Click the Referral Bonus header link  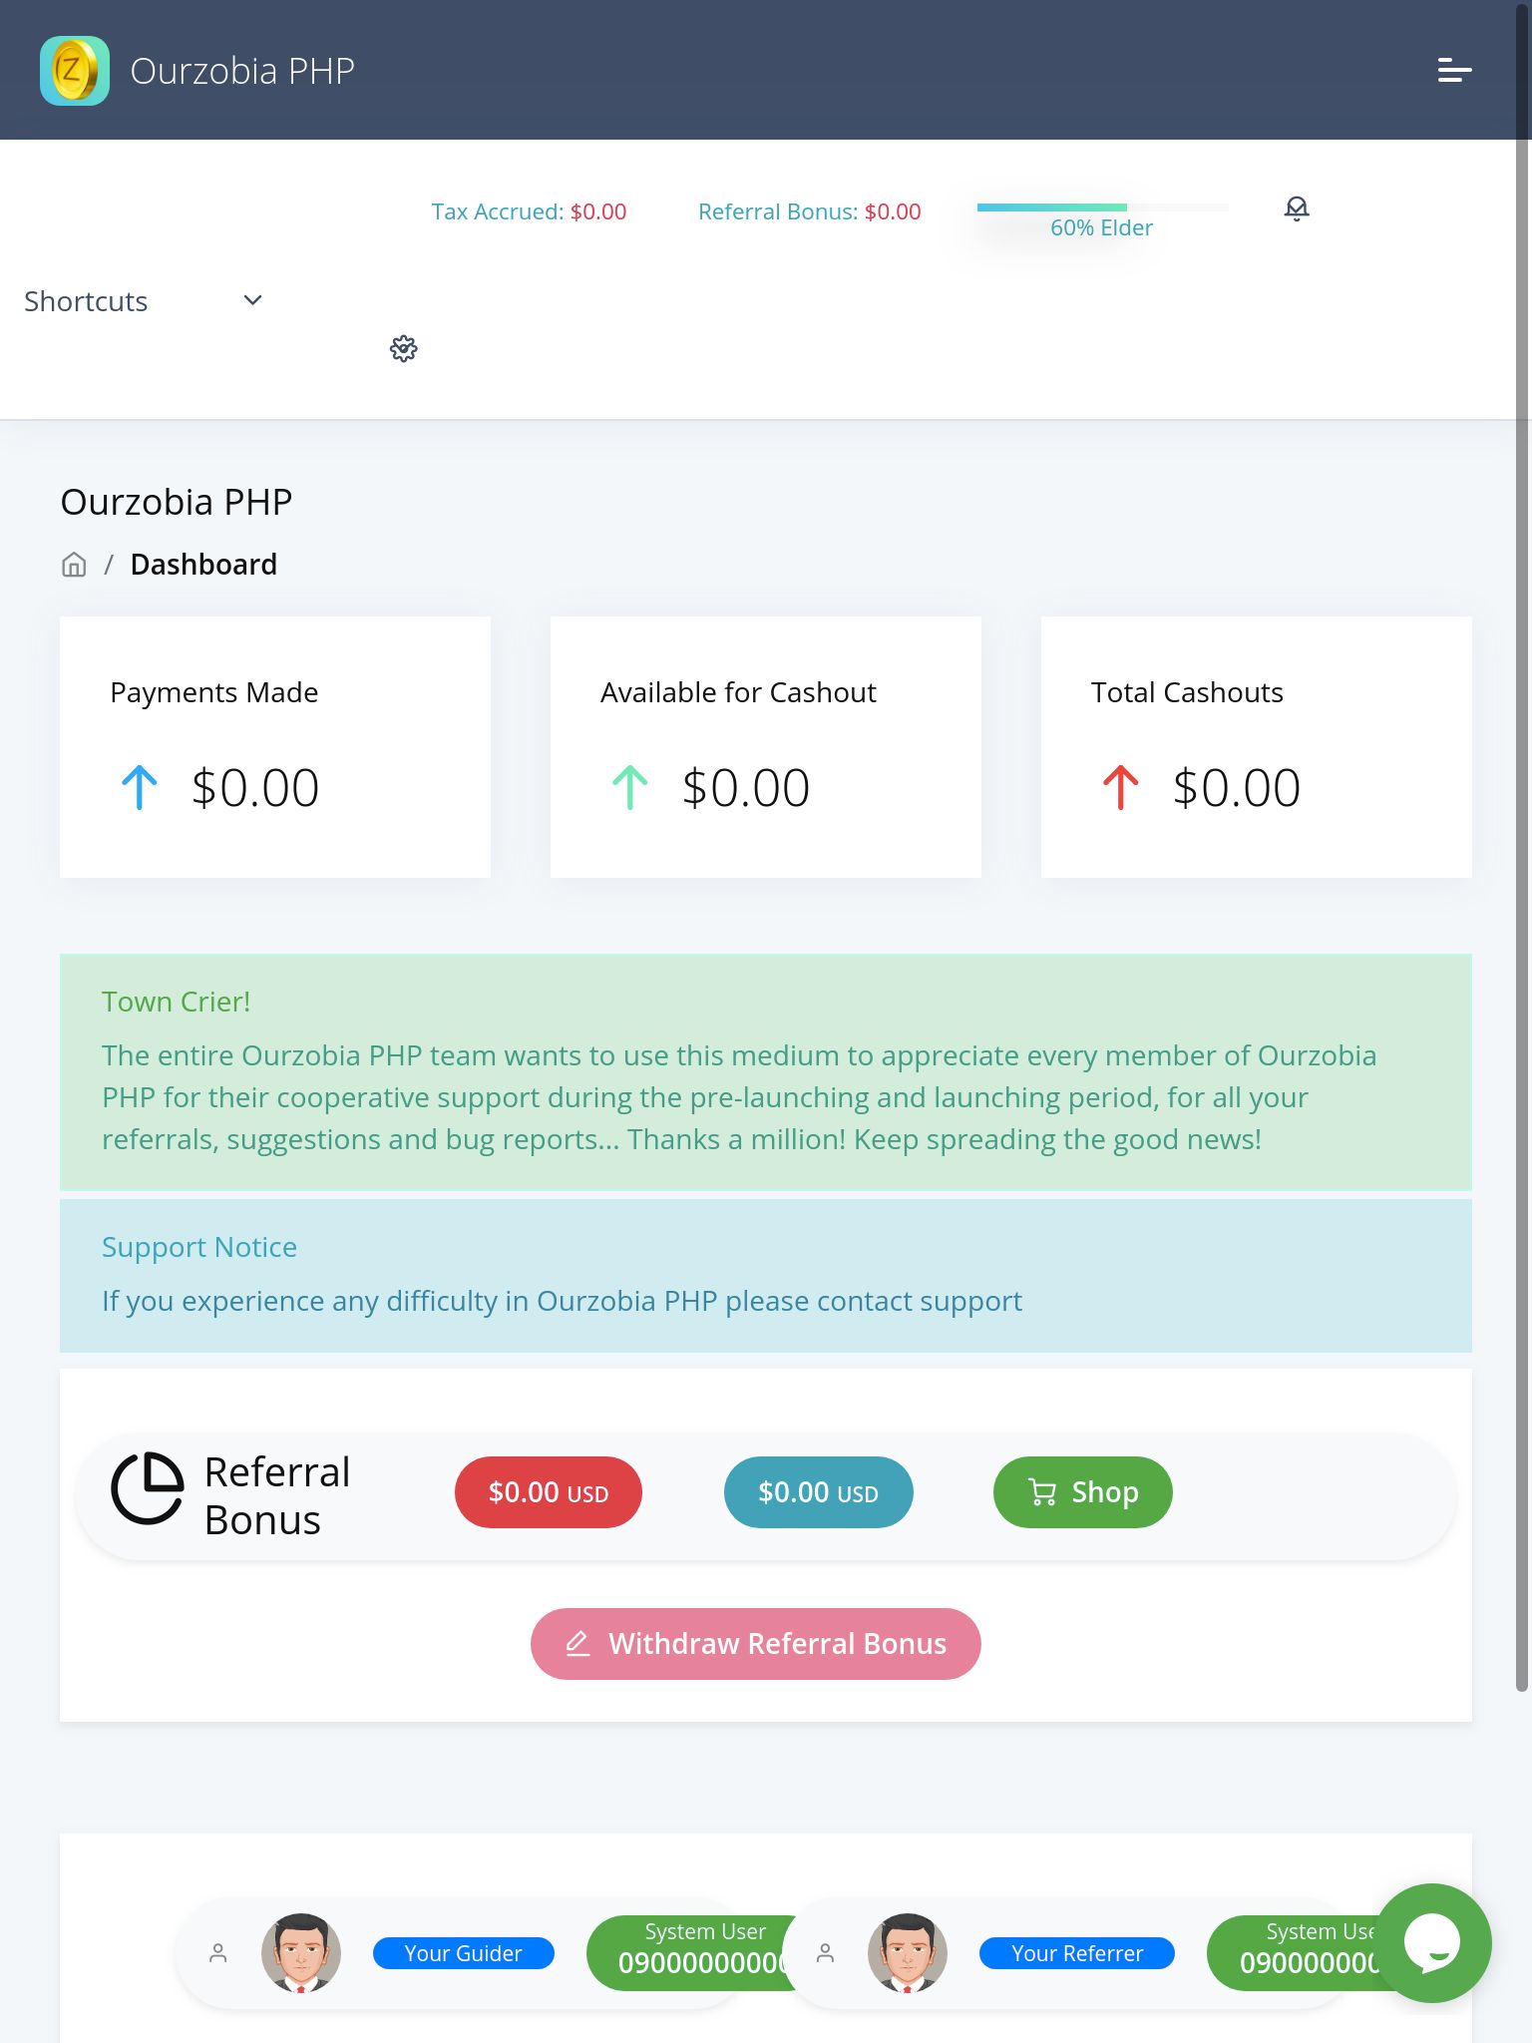coord(809,211)
